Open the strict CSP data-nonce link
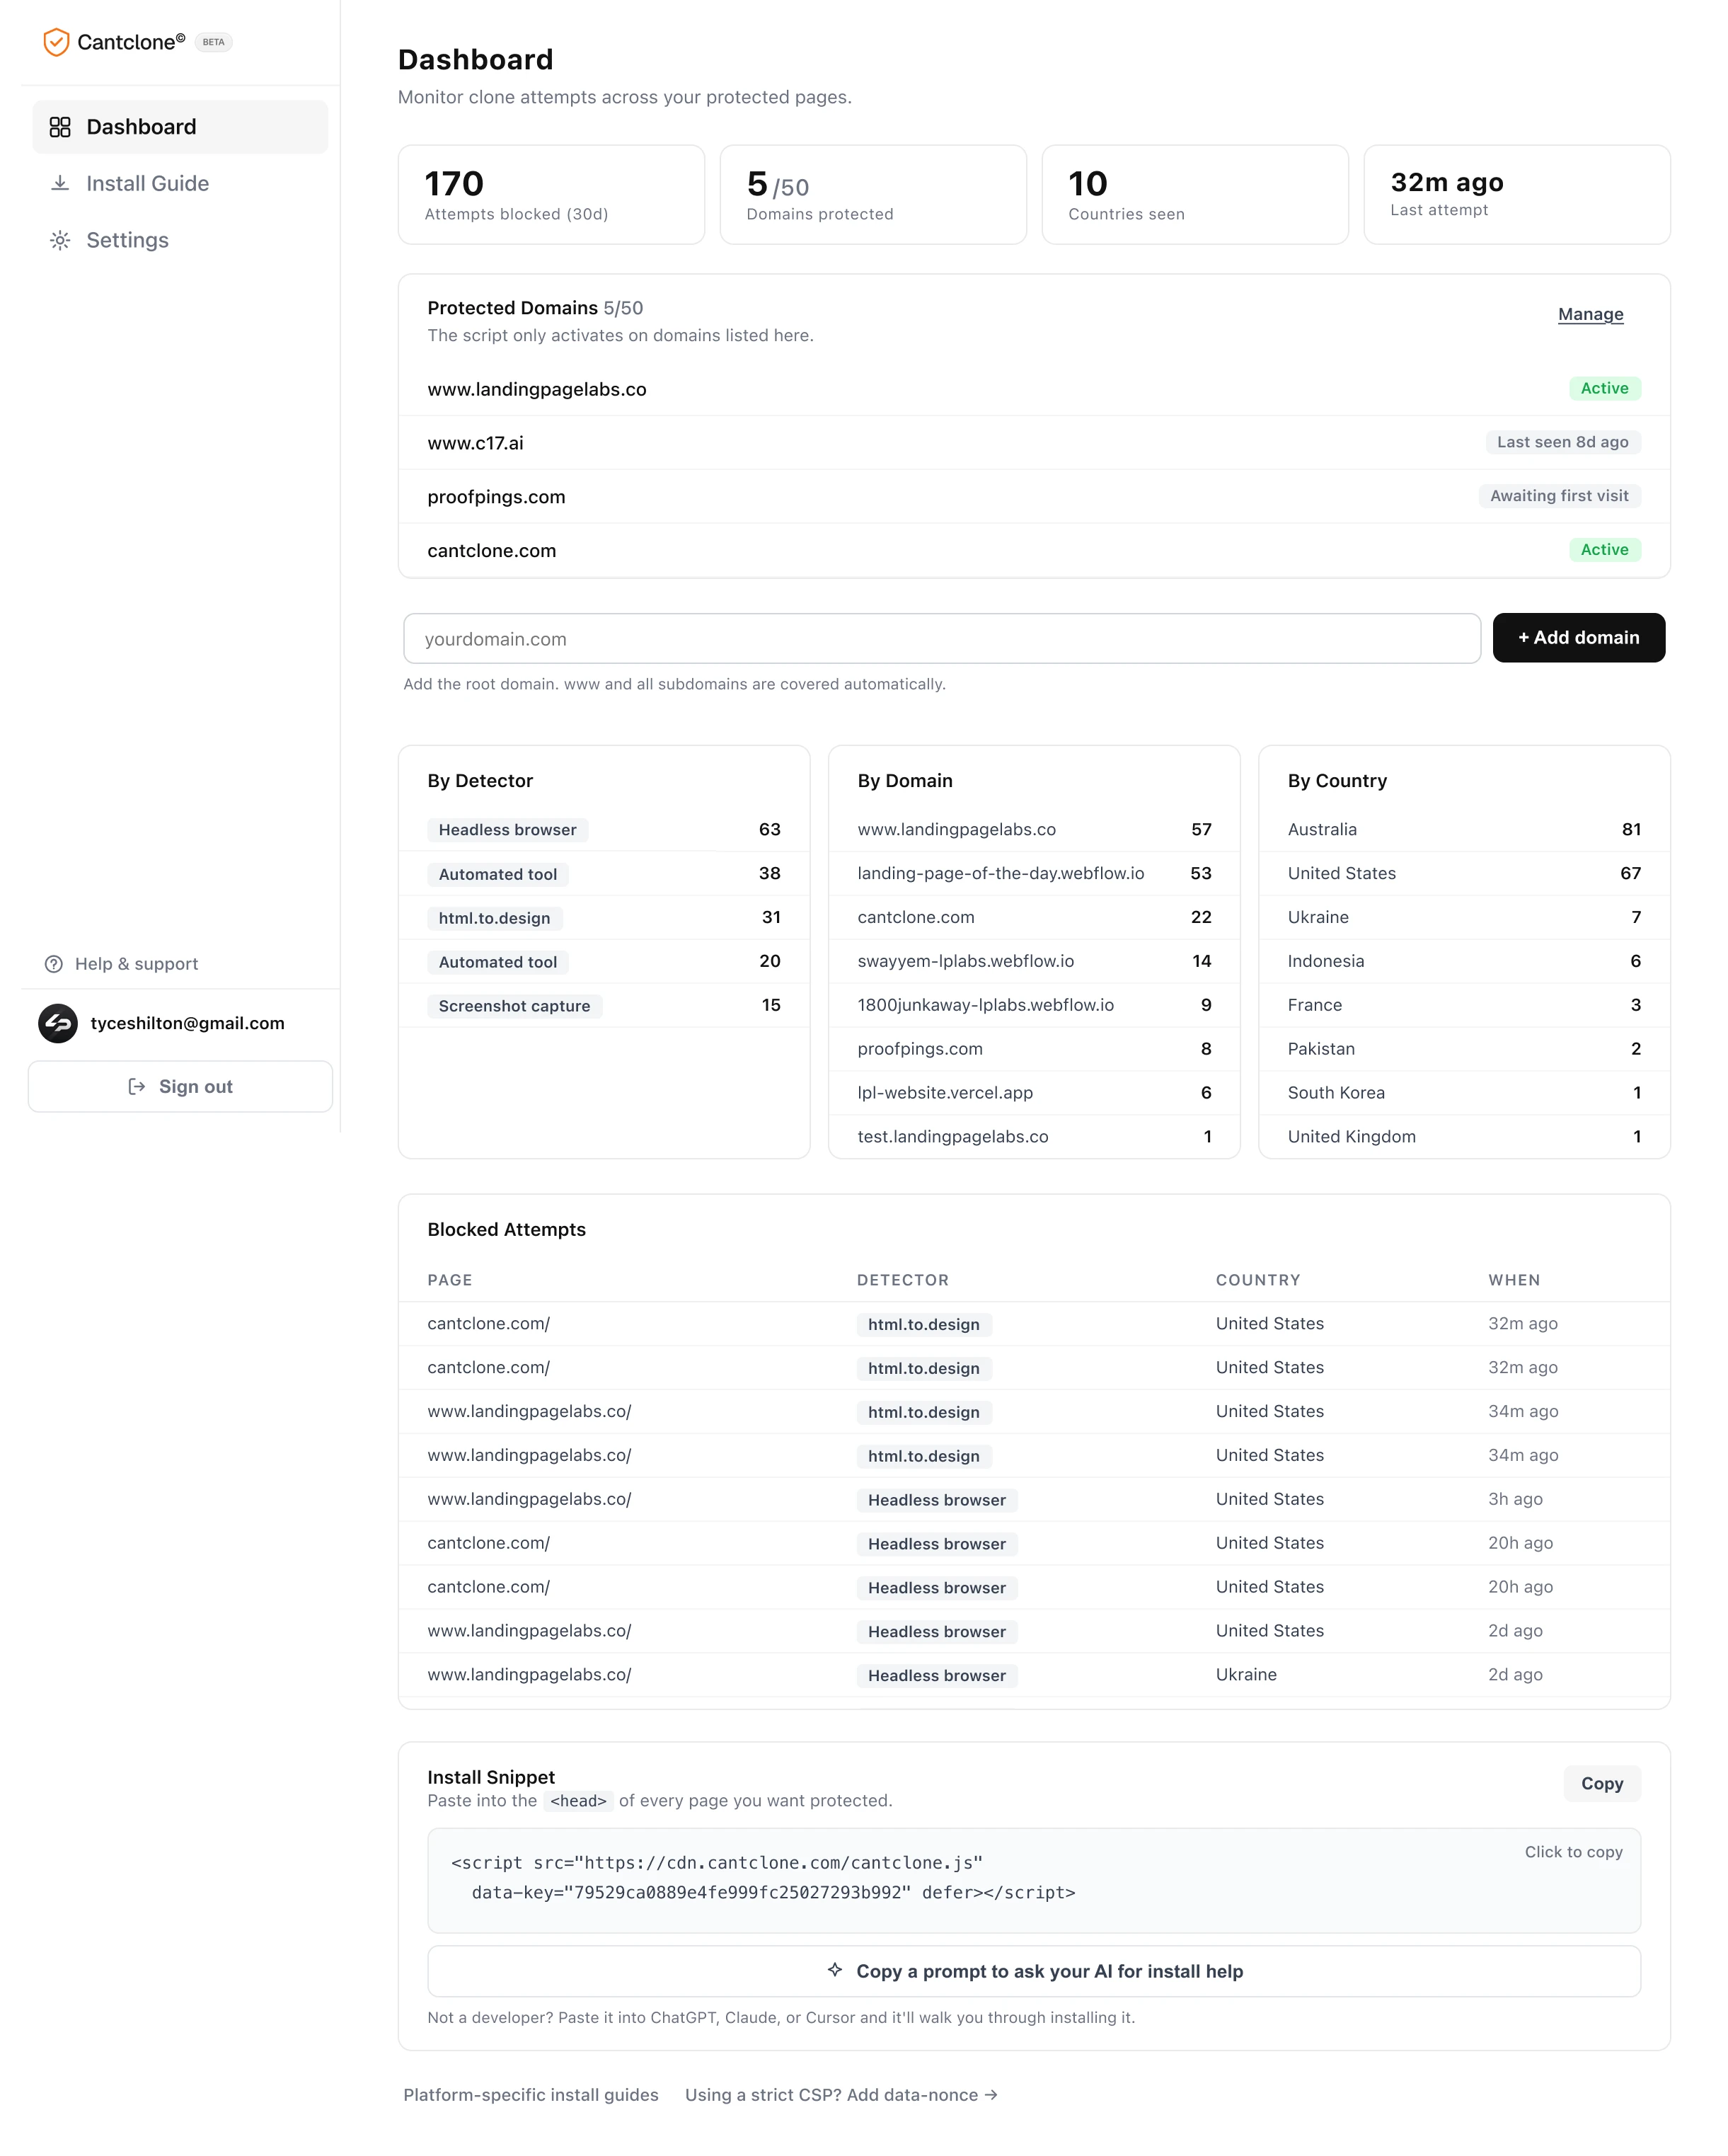 841,2094
